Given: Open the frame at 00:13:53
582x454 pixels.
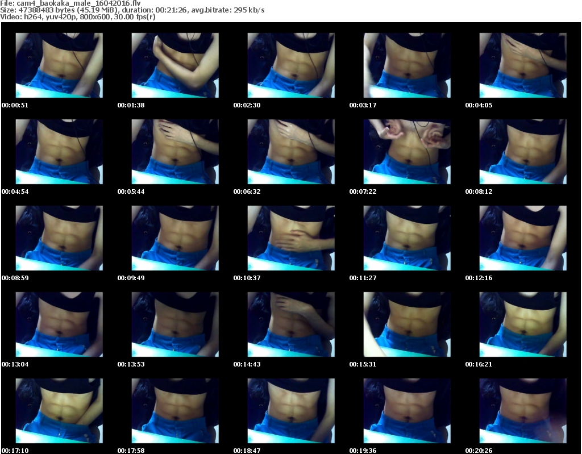Looking at the screenshot, I should tap(175, 324).
